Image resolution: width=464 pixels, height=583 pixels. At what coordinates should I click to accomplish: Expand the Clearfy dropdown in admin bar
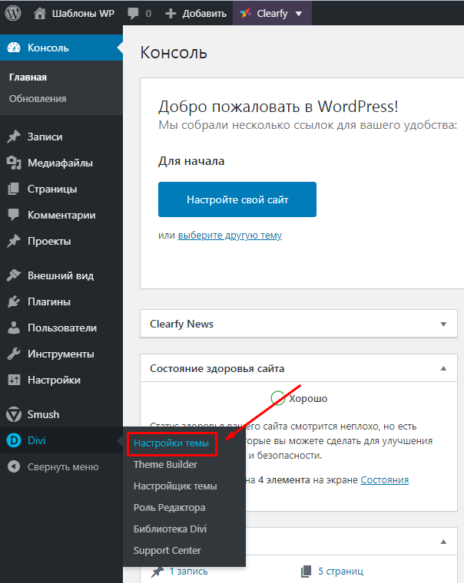coord(298,13)
